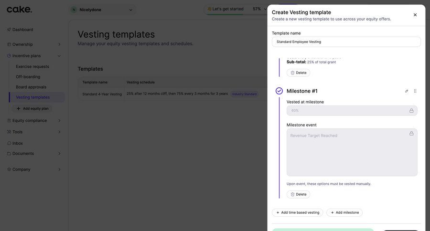Delete Milestone #1 section
The width and height of the screenshot is (430, 231).
coord(298,194)
